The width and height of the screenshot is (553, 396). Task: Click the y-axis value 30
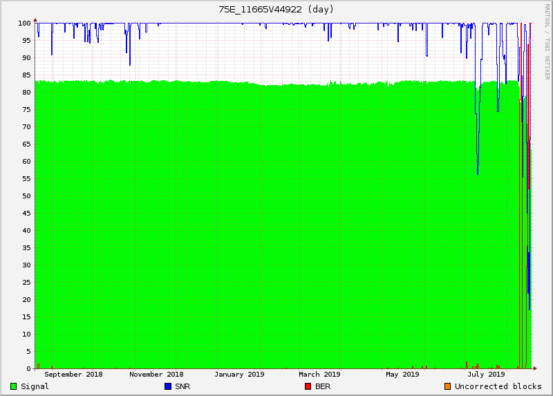click(26, 265)
